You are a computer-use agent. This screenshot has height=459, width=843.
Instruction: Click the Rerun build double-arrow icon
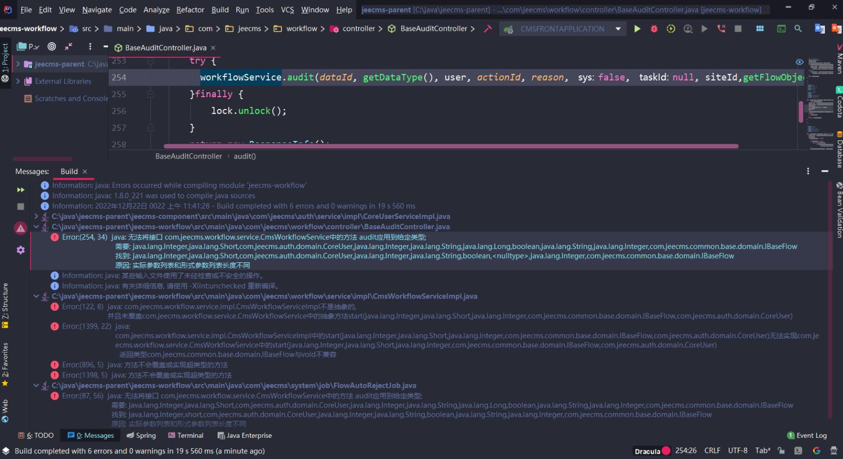tap(21, 190)
